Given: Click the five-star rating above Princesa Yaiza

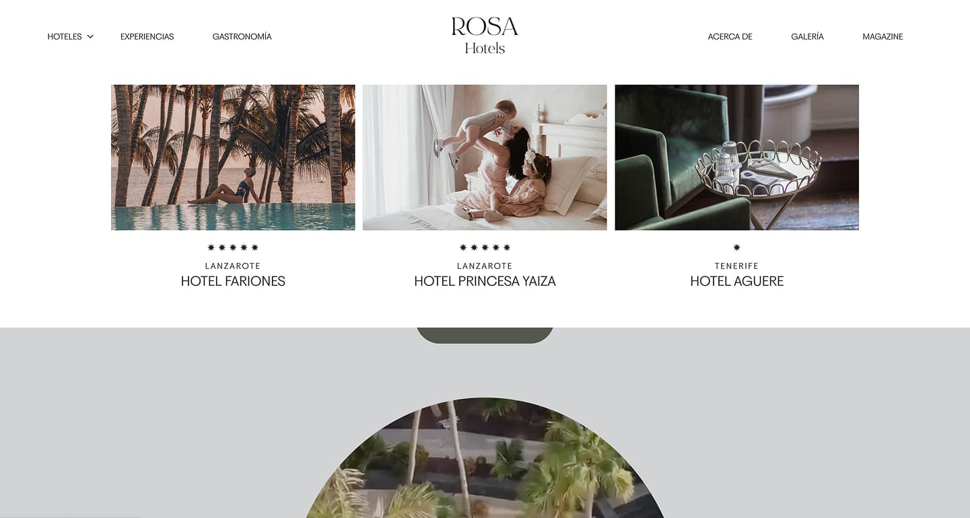Looking at the screenshot, I should [485, 248].
